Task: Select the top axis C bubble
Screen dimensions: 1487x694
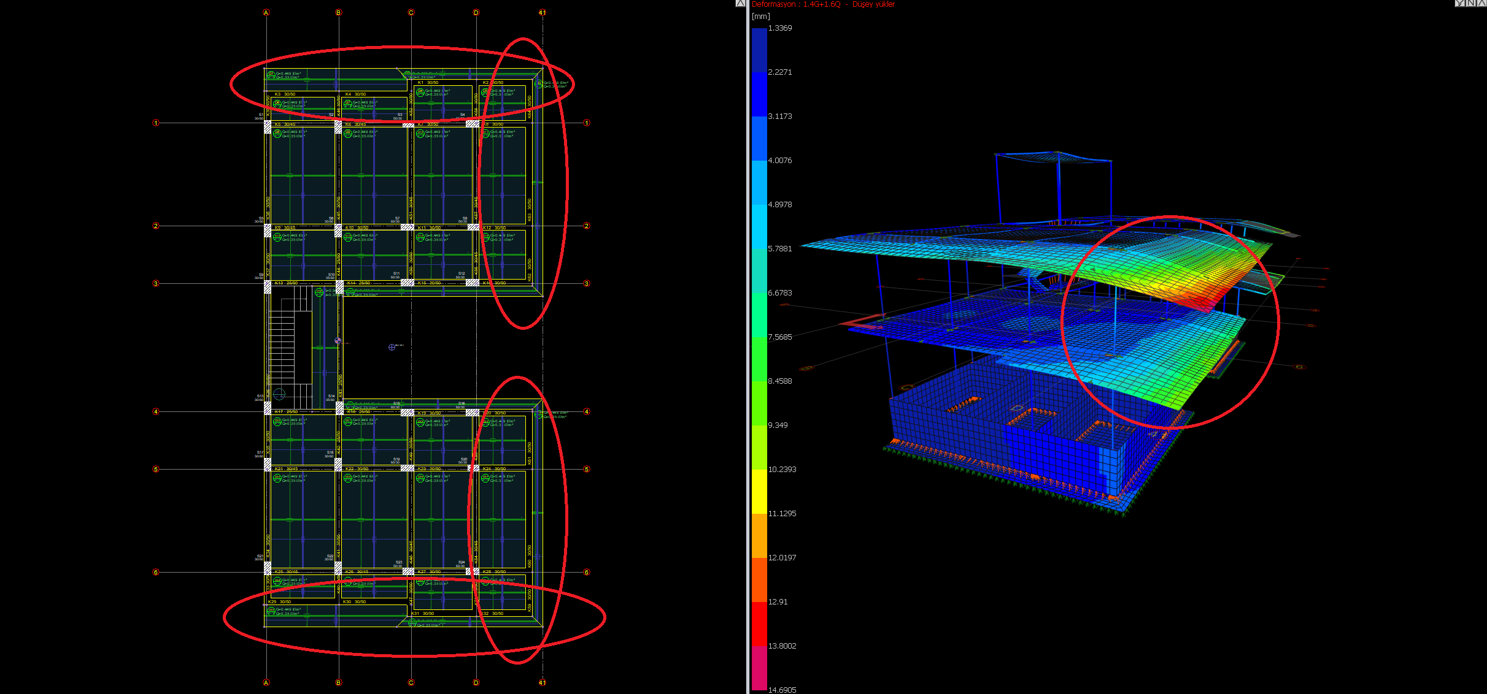Action: coord(411,12)
